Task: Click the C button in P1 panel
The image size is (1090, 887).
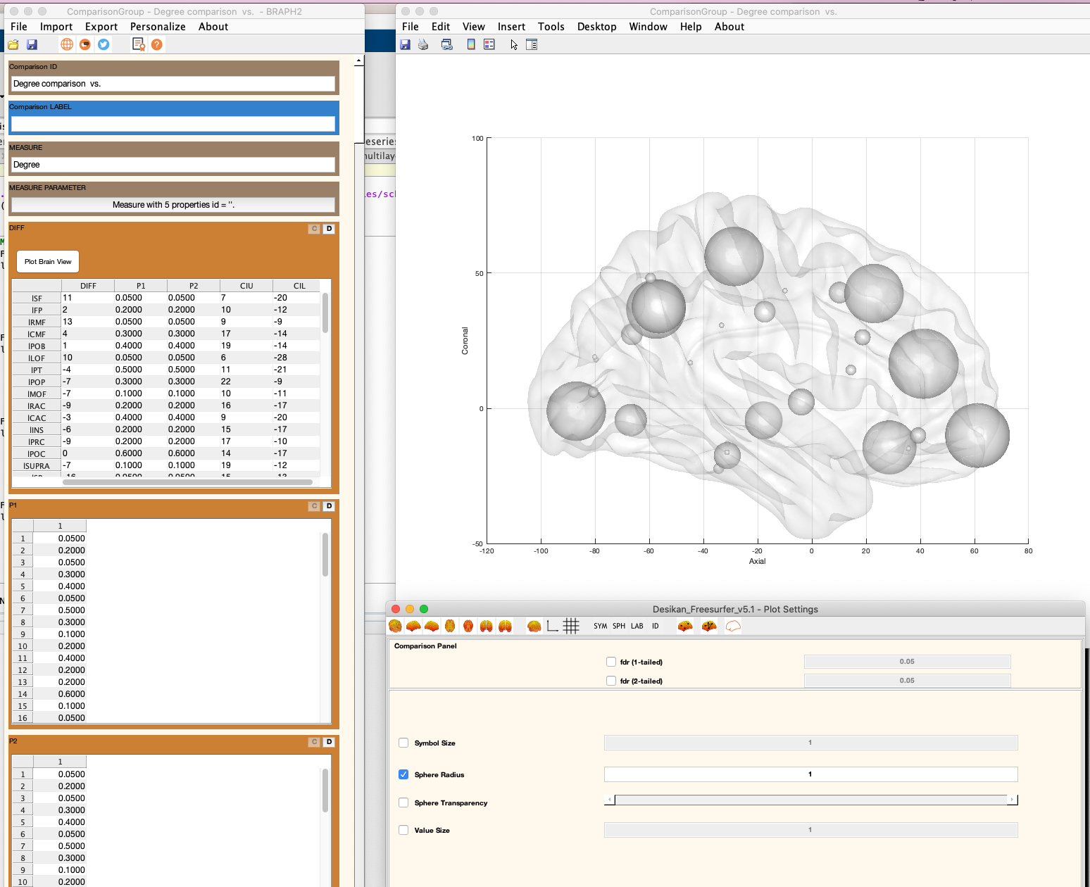Action: tap(314, 506)
